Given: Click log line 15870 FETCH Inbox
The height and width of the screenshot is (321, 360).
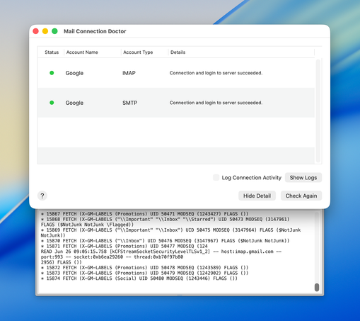Looking at the screenshot, I should click(x=165, y=241).
